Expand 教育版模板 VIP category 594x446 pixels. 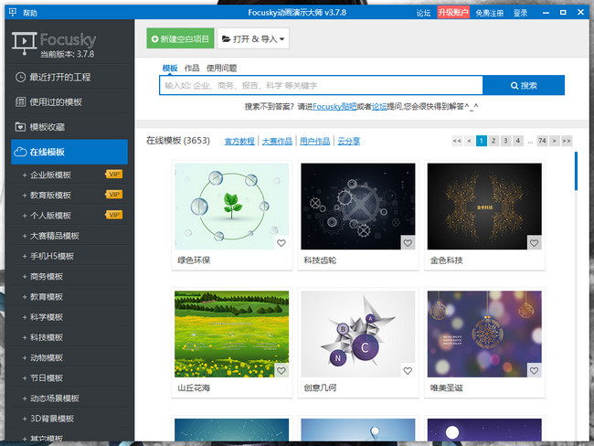coord(69,196)
